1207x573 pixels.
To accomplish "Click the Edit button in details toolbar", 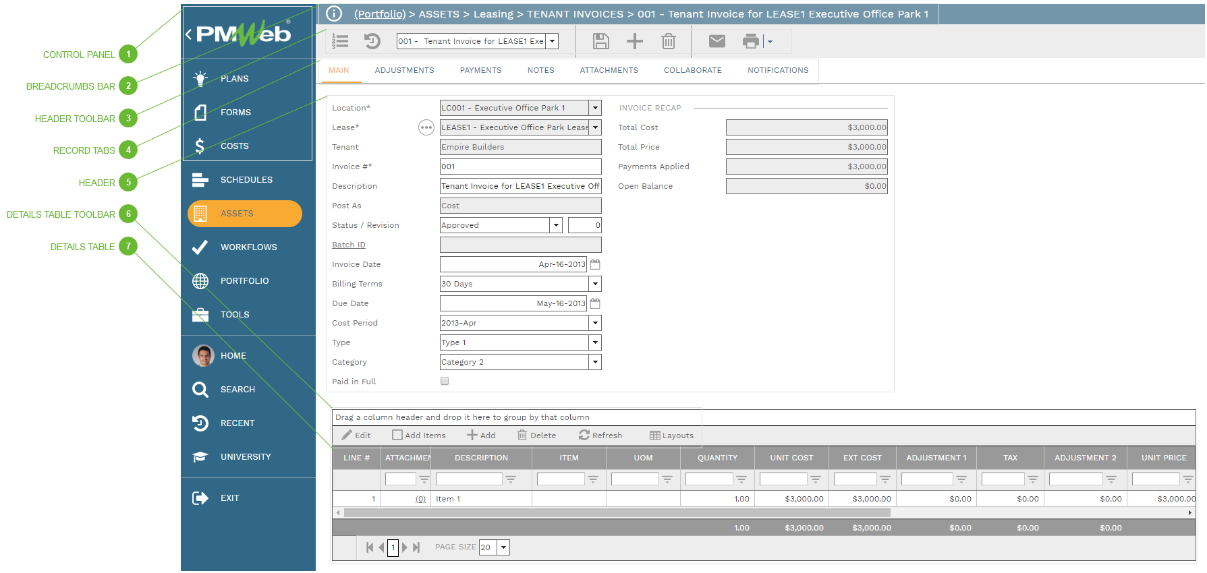I will 356,435.
